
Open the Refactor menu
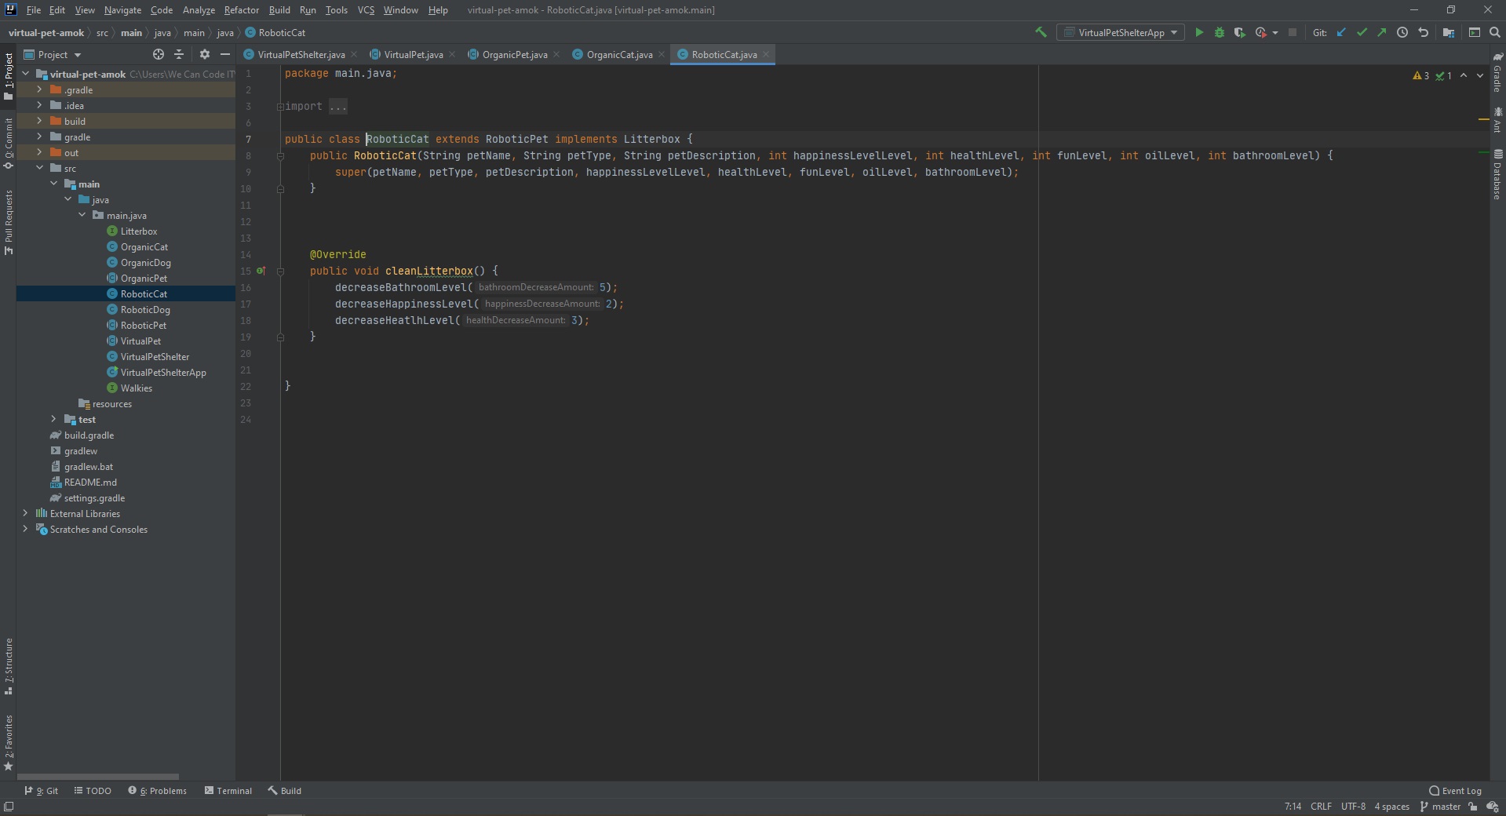click(x=241, y=10)
